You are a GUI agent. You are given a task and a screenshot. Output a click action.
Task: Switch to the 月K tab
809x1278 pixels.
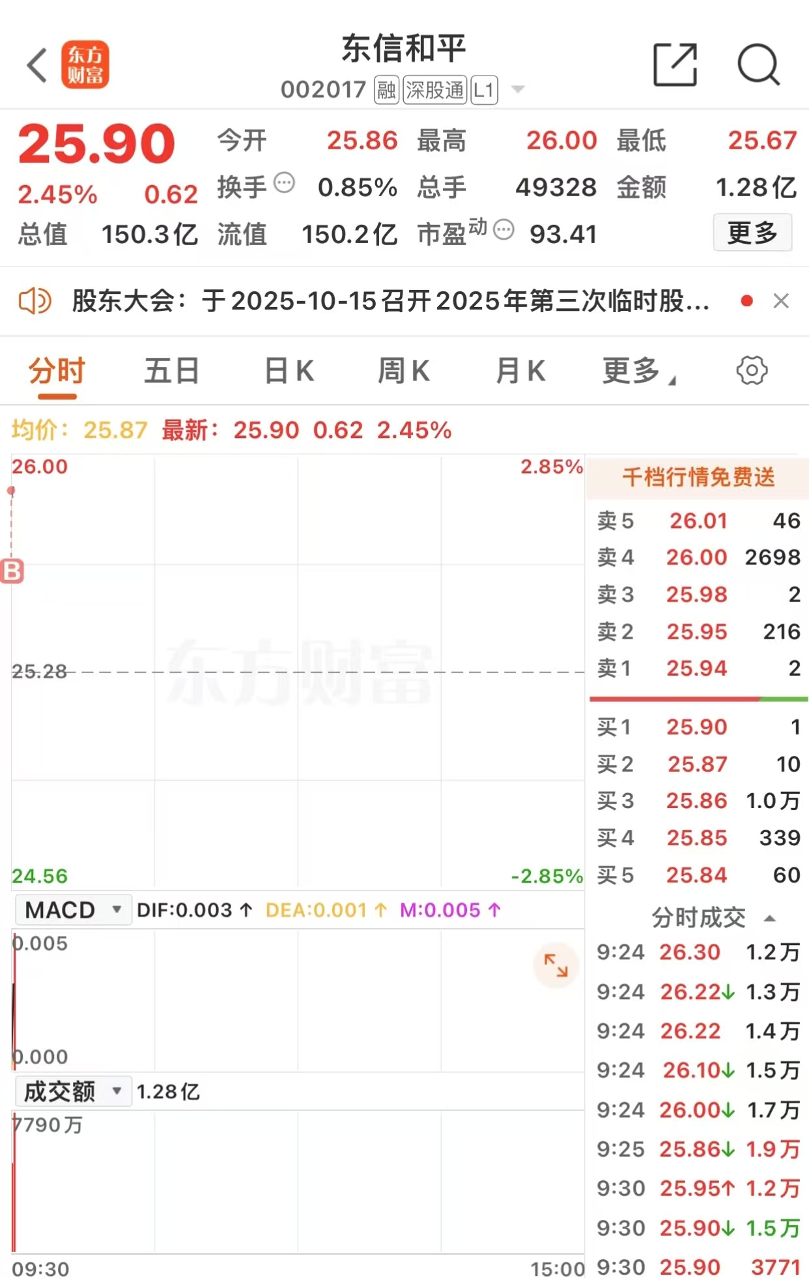tap(520, 371)
